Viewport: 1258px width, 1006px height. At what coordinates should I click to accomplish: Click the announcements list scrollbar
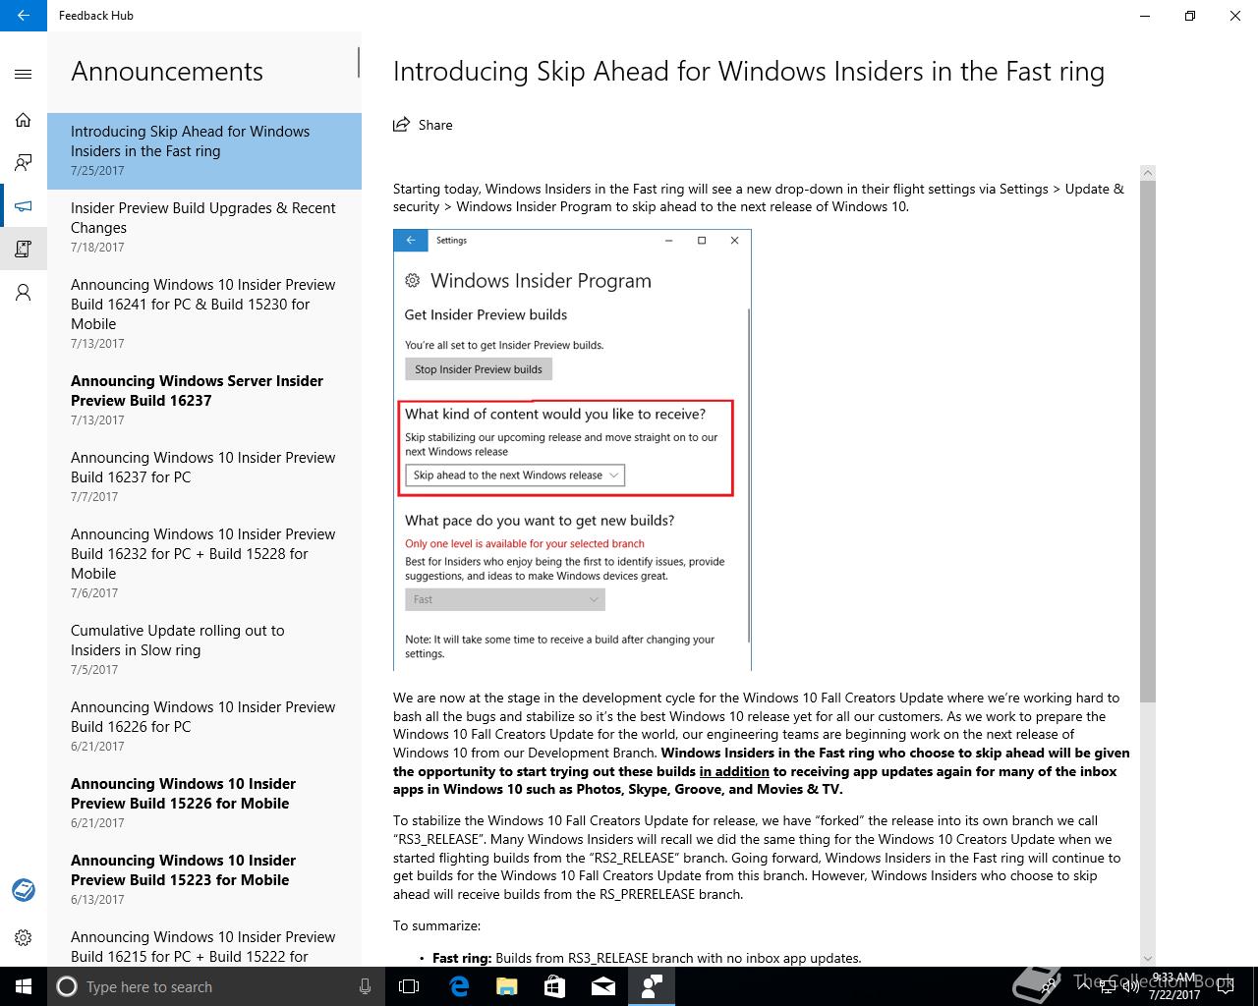click(358, 63)
